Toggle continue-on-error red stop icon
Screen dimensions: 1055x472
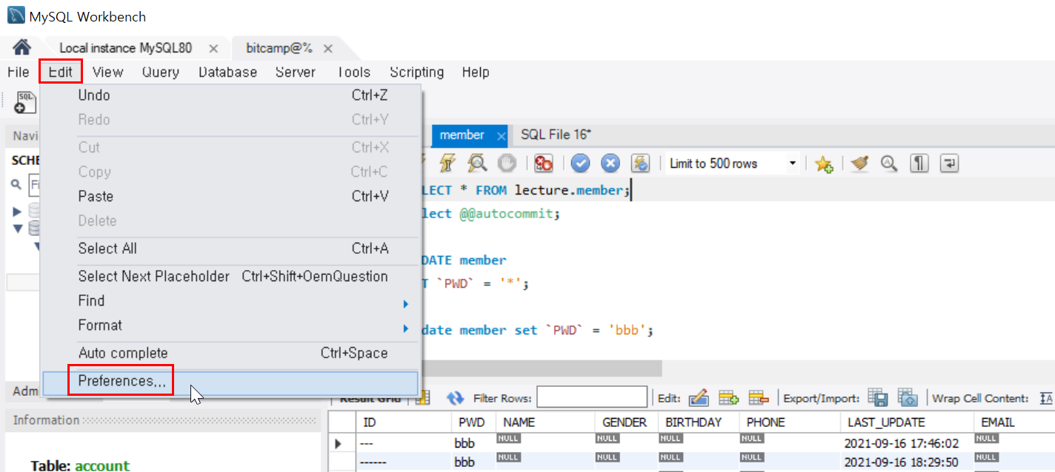tap(544, 163)
